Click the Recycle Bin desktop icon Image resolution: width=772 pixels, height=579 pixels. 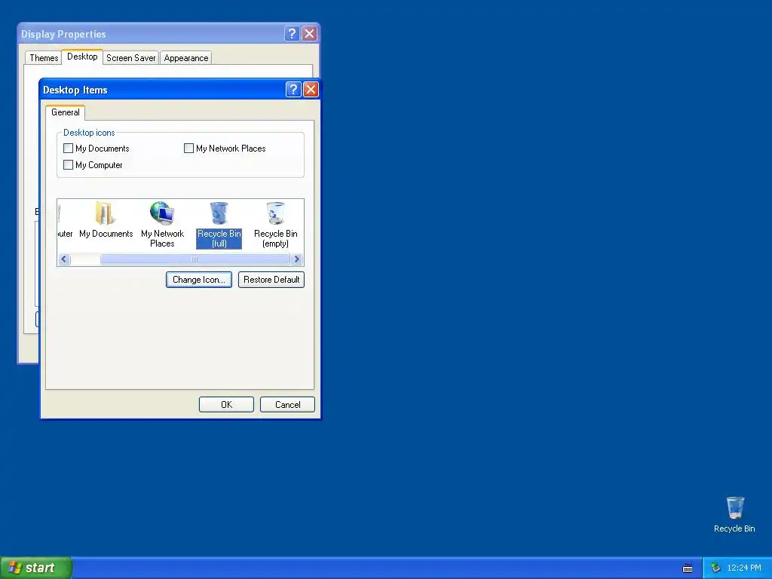pyautogui.click(x=734, y=514)
